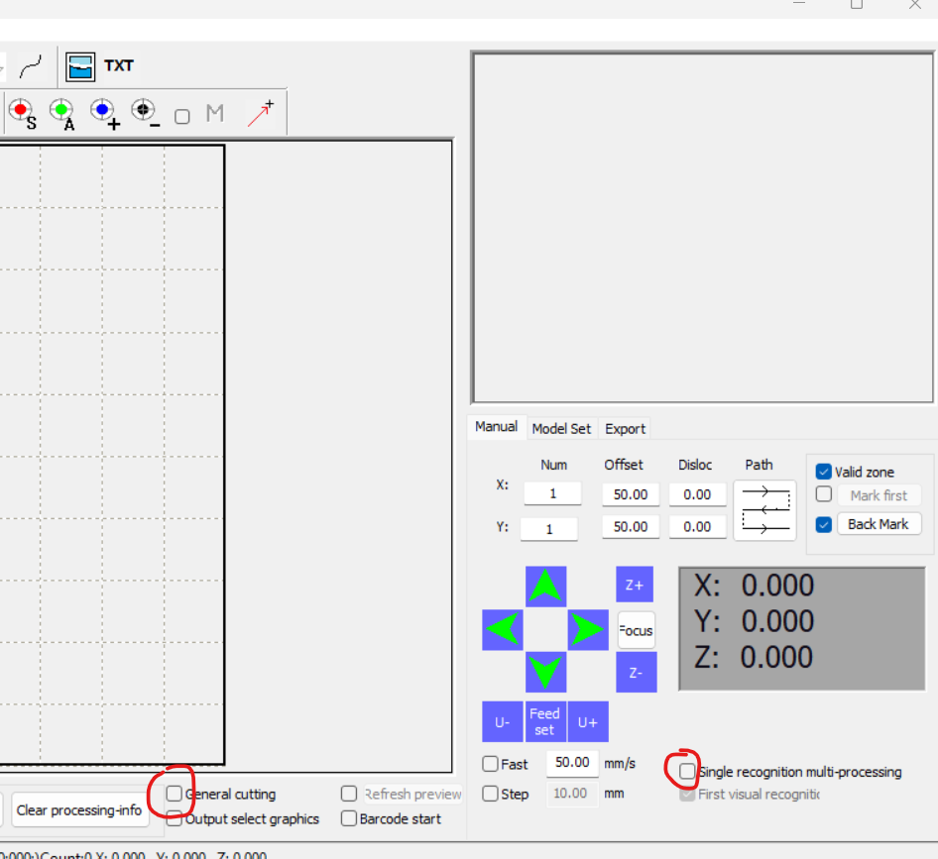
Task: Click the small rounded rectangle tool
Action: pyautogui.click(x=182, y=116)
